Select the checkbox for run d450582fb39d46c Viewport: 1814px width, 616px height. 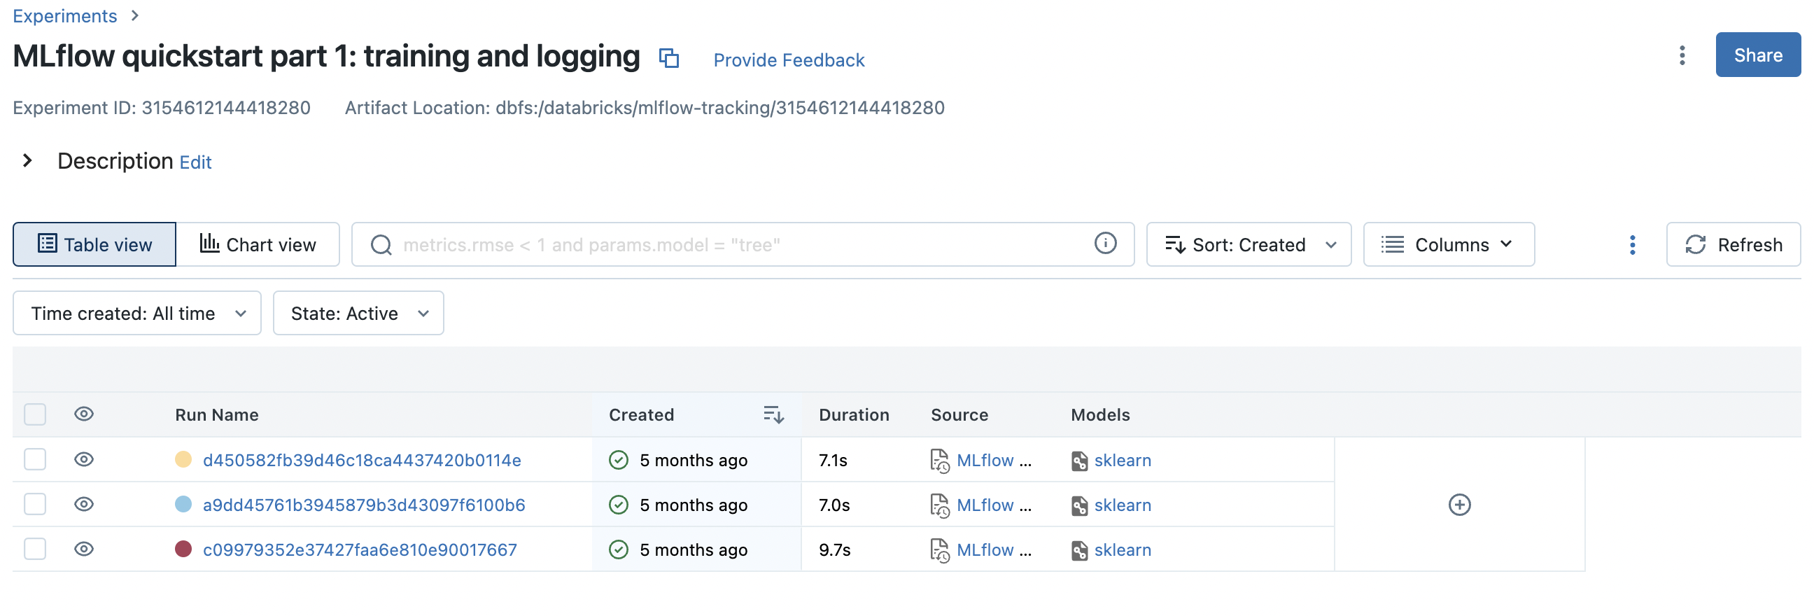35,460
